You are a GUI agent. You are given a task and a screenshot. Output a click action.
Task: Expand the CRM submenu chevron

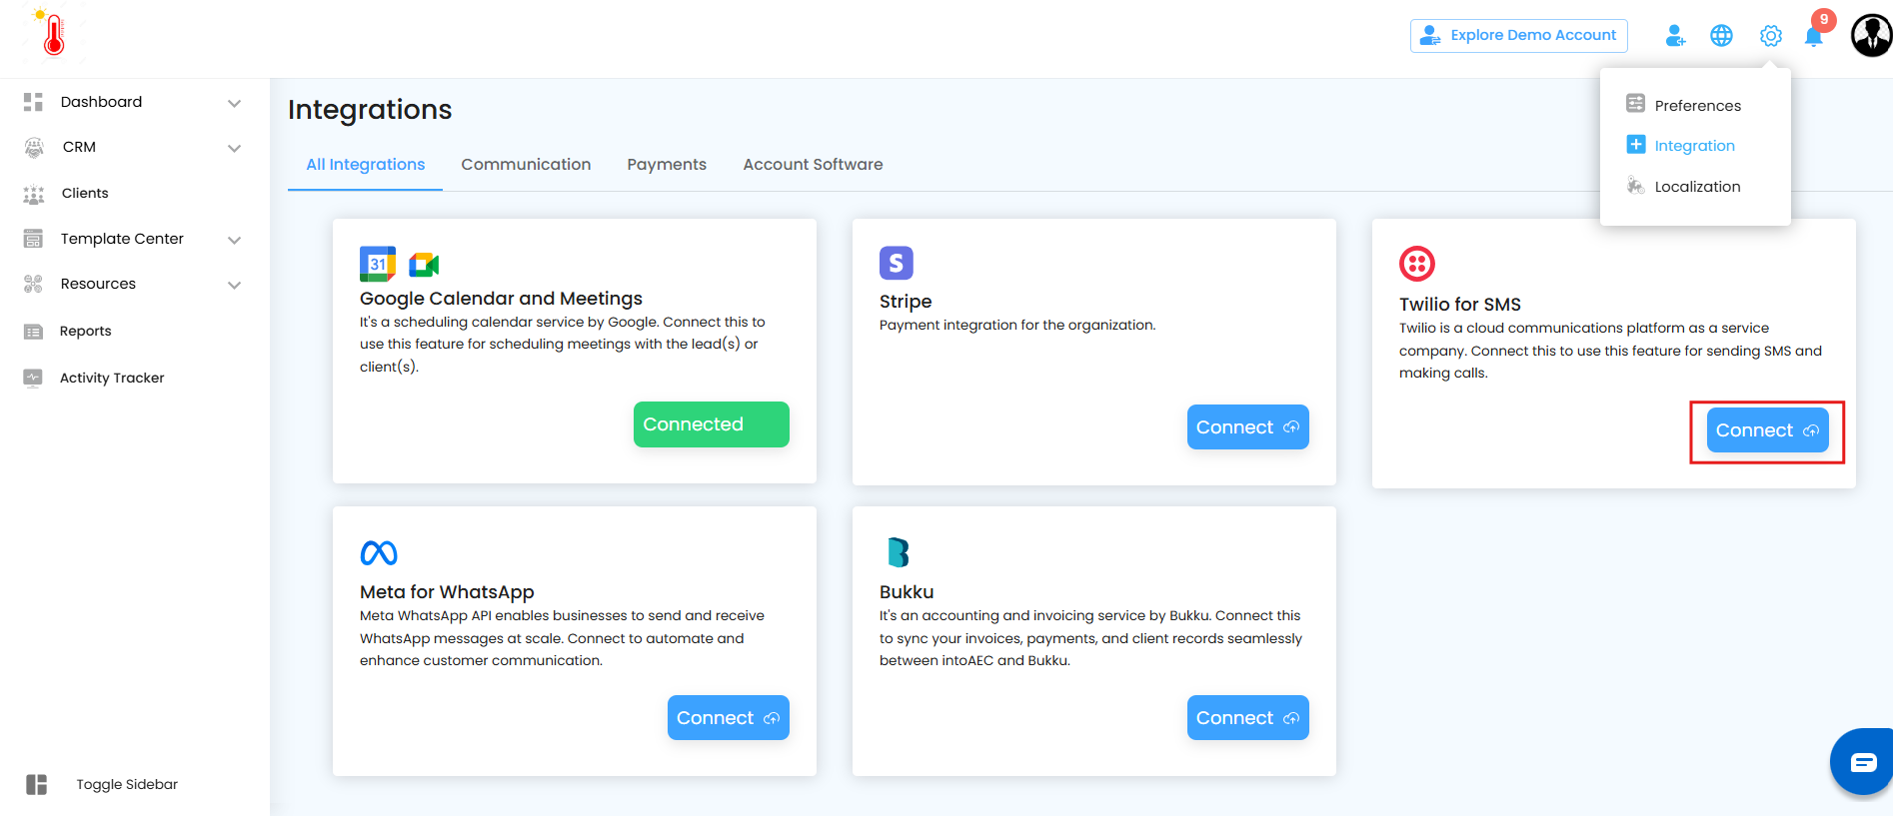234,148
